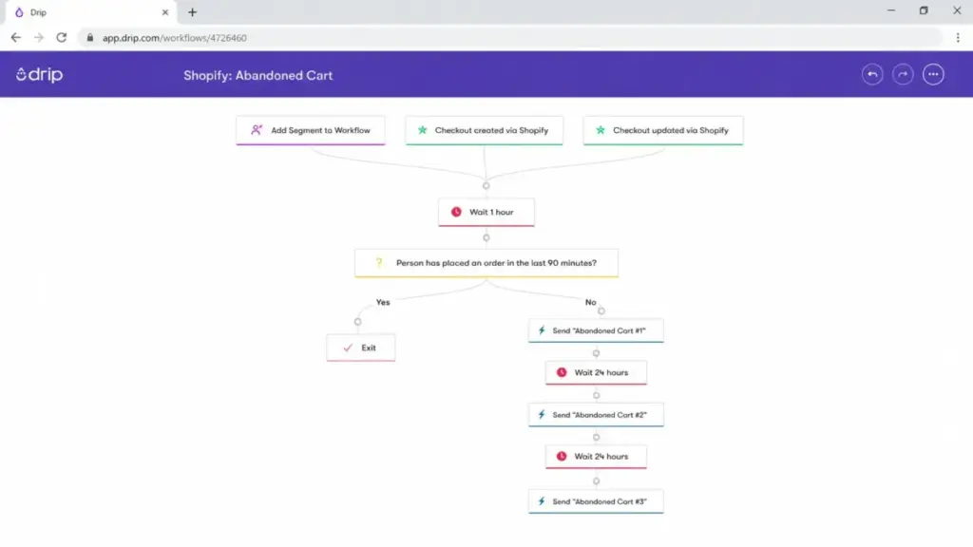Viewport: 973px width, 547px height.
Task: Click the Shopify: Abandoned Cart workflow title
Action: pos(258,76)
